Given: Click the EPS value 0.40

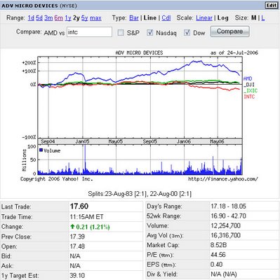Looking at the screenshot, I should click(217, 265).
